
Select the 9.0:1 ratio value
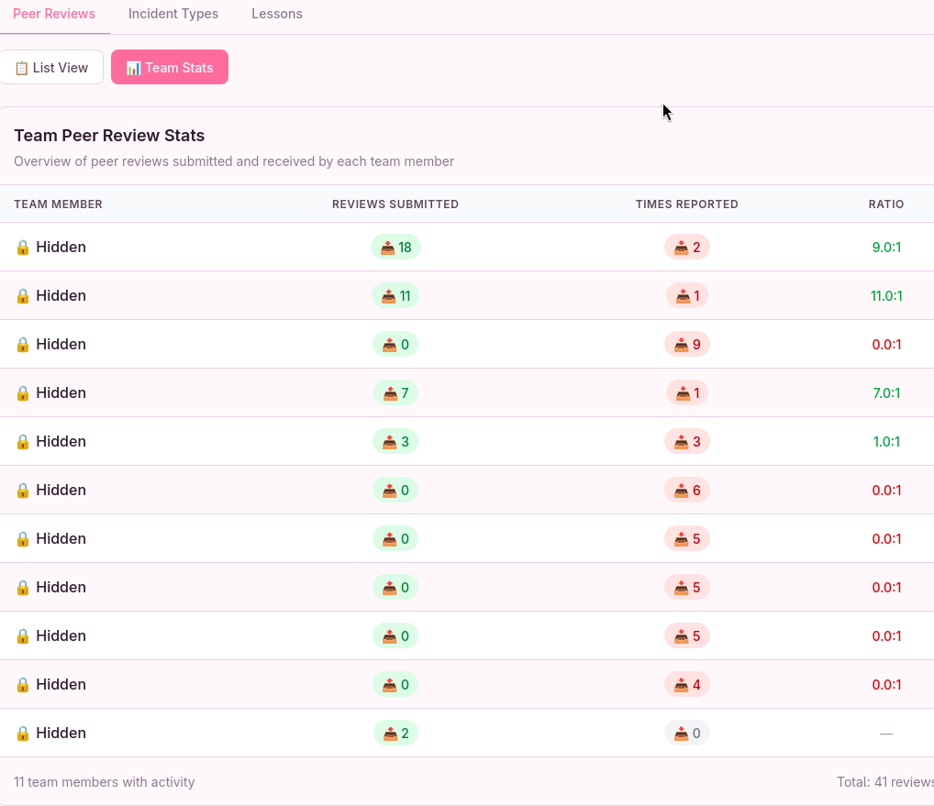tap(886, 247)
